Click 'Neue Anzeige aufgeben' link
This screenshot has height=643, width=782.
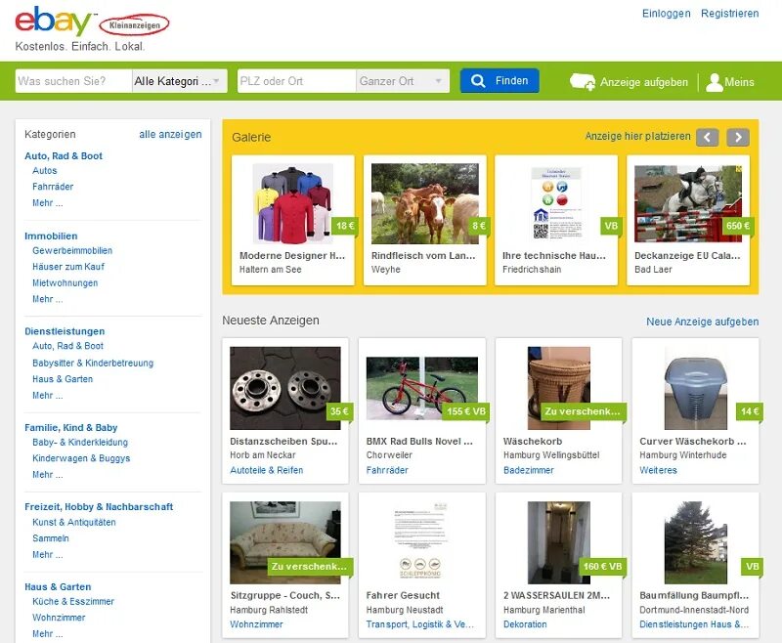pos(702,321)
